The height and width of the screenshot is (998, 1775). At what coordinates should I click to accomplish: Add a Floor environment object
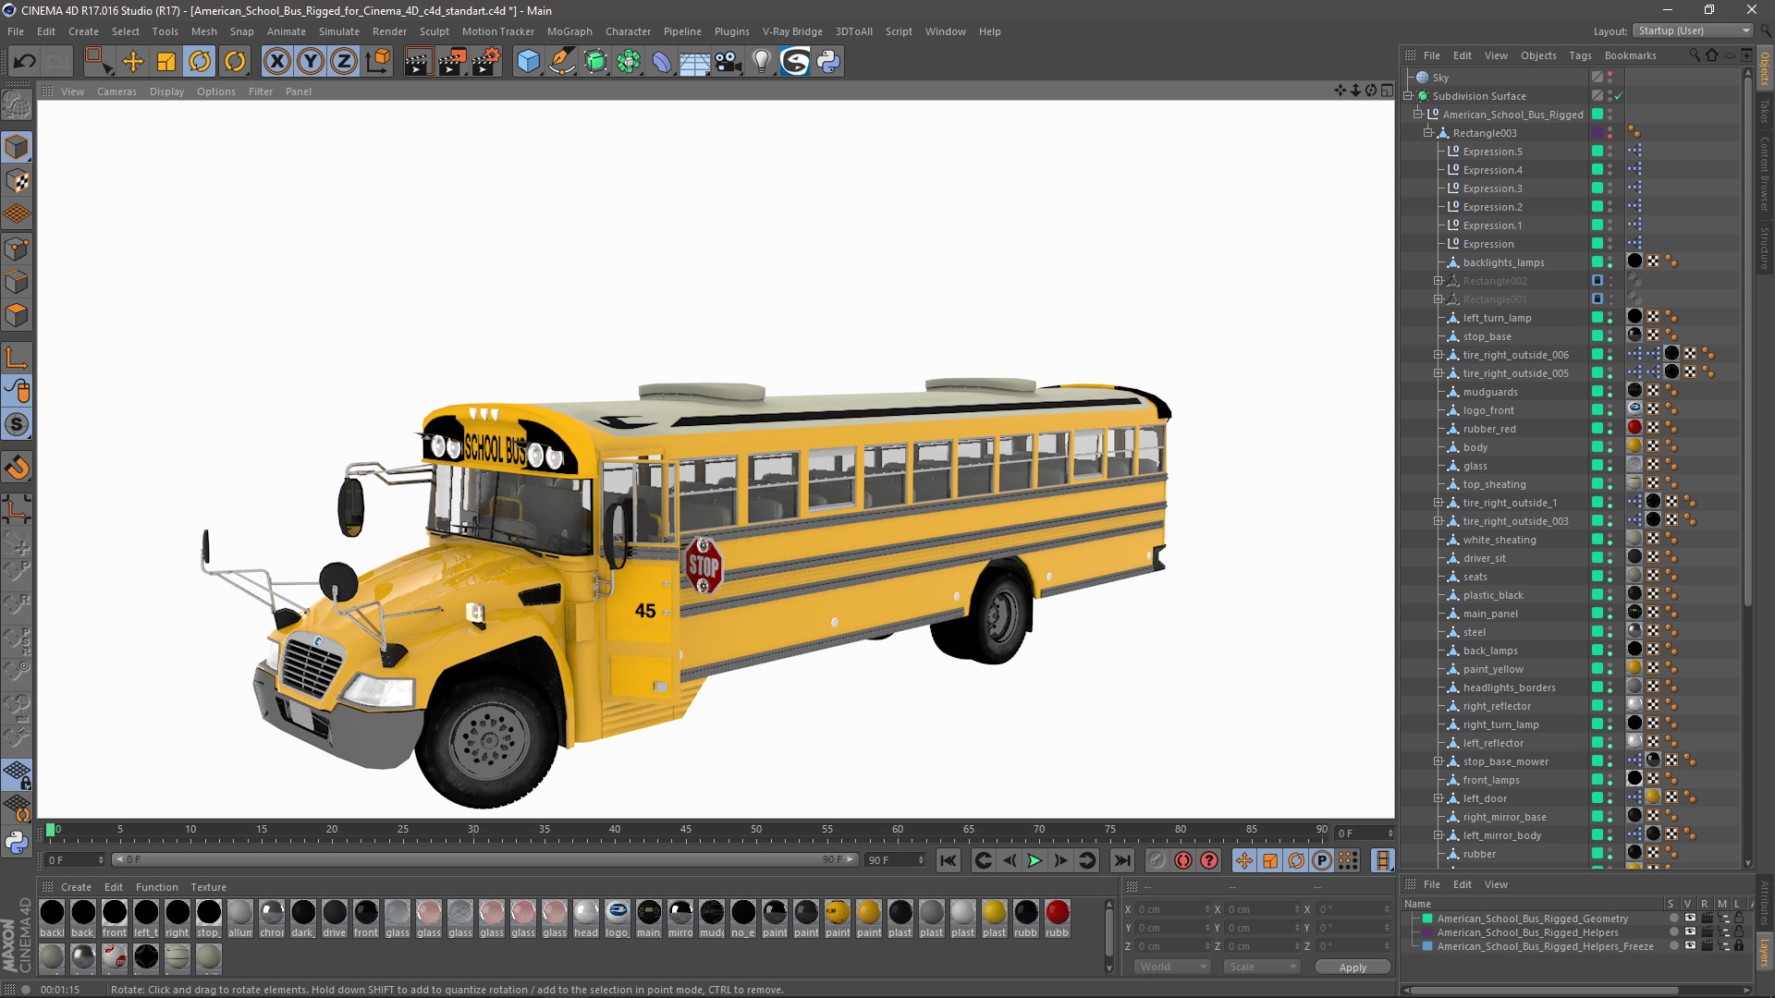point(695,62)
